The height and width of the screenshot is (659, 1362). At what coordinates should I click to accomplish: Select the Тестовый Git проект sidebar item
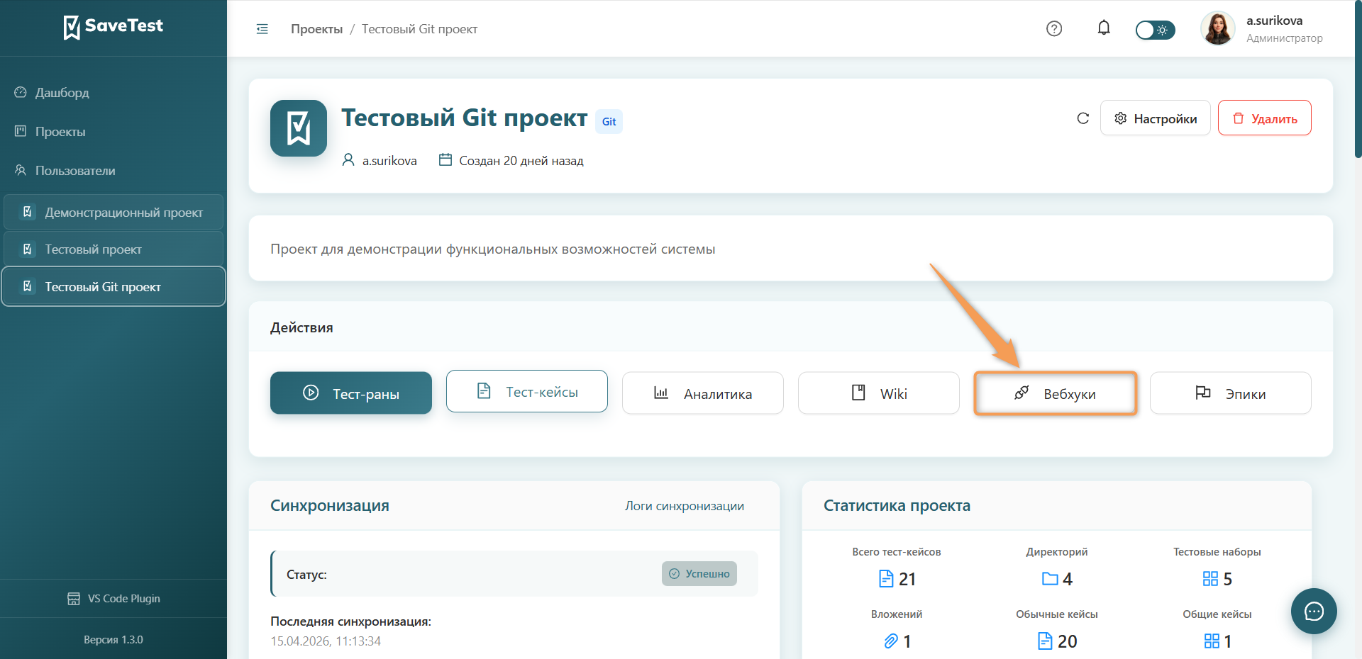[113, 286]
